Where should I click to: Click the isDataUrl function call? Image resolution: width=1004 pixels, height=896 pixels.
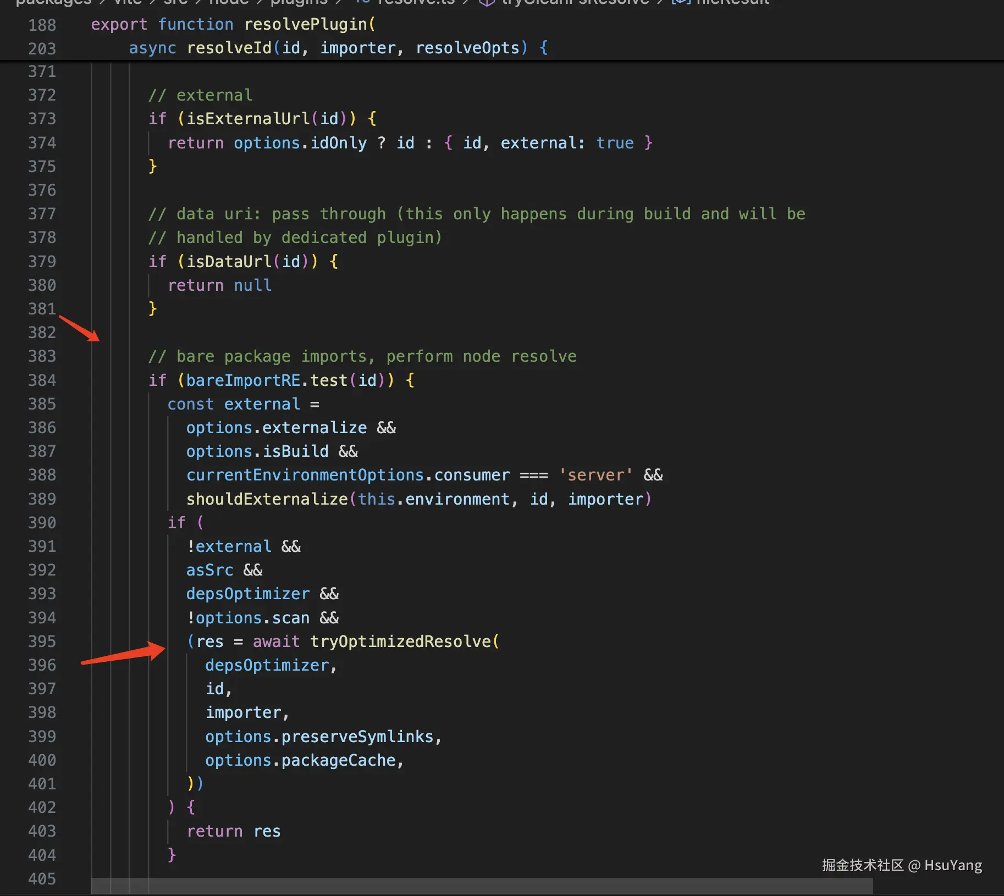[x=229, y=262]
